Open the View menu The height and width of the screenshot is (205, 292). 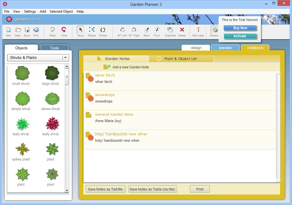pos(17,11)
